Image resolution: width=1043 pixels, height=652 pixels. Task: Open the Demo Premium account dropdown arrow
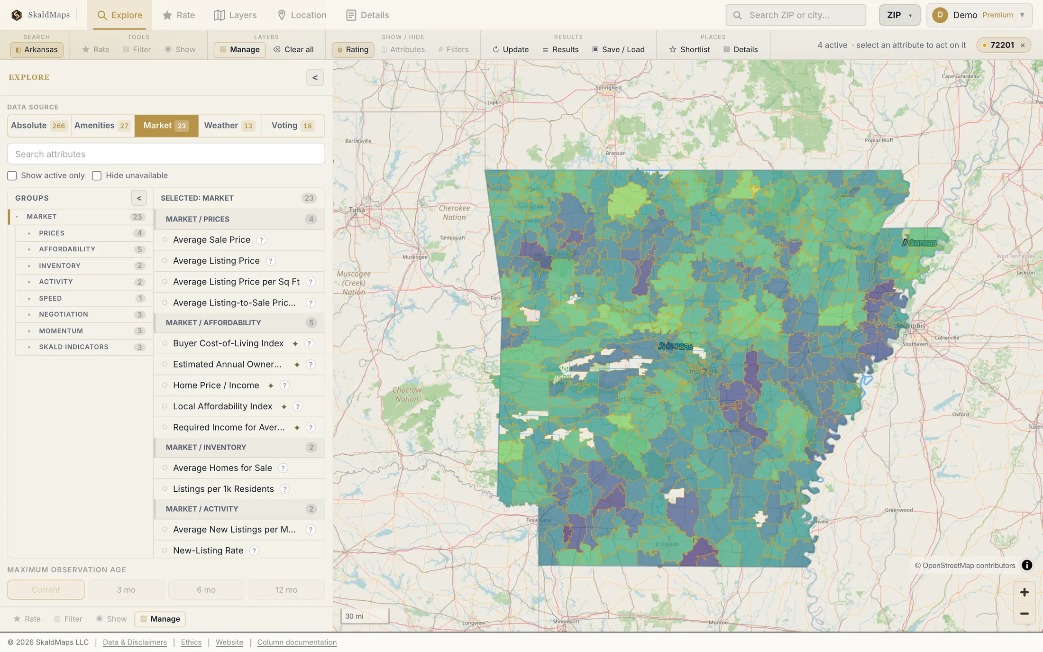1022,15
